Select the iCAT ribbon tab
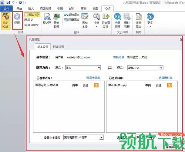The image size is (185, 152). coord(107,9)
